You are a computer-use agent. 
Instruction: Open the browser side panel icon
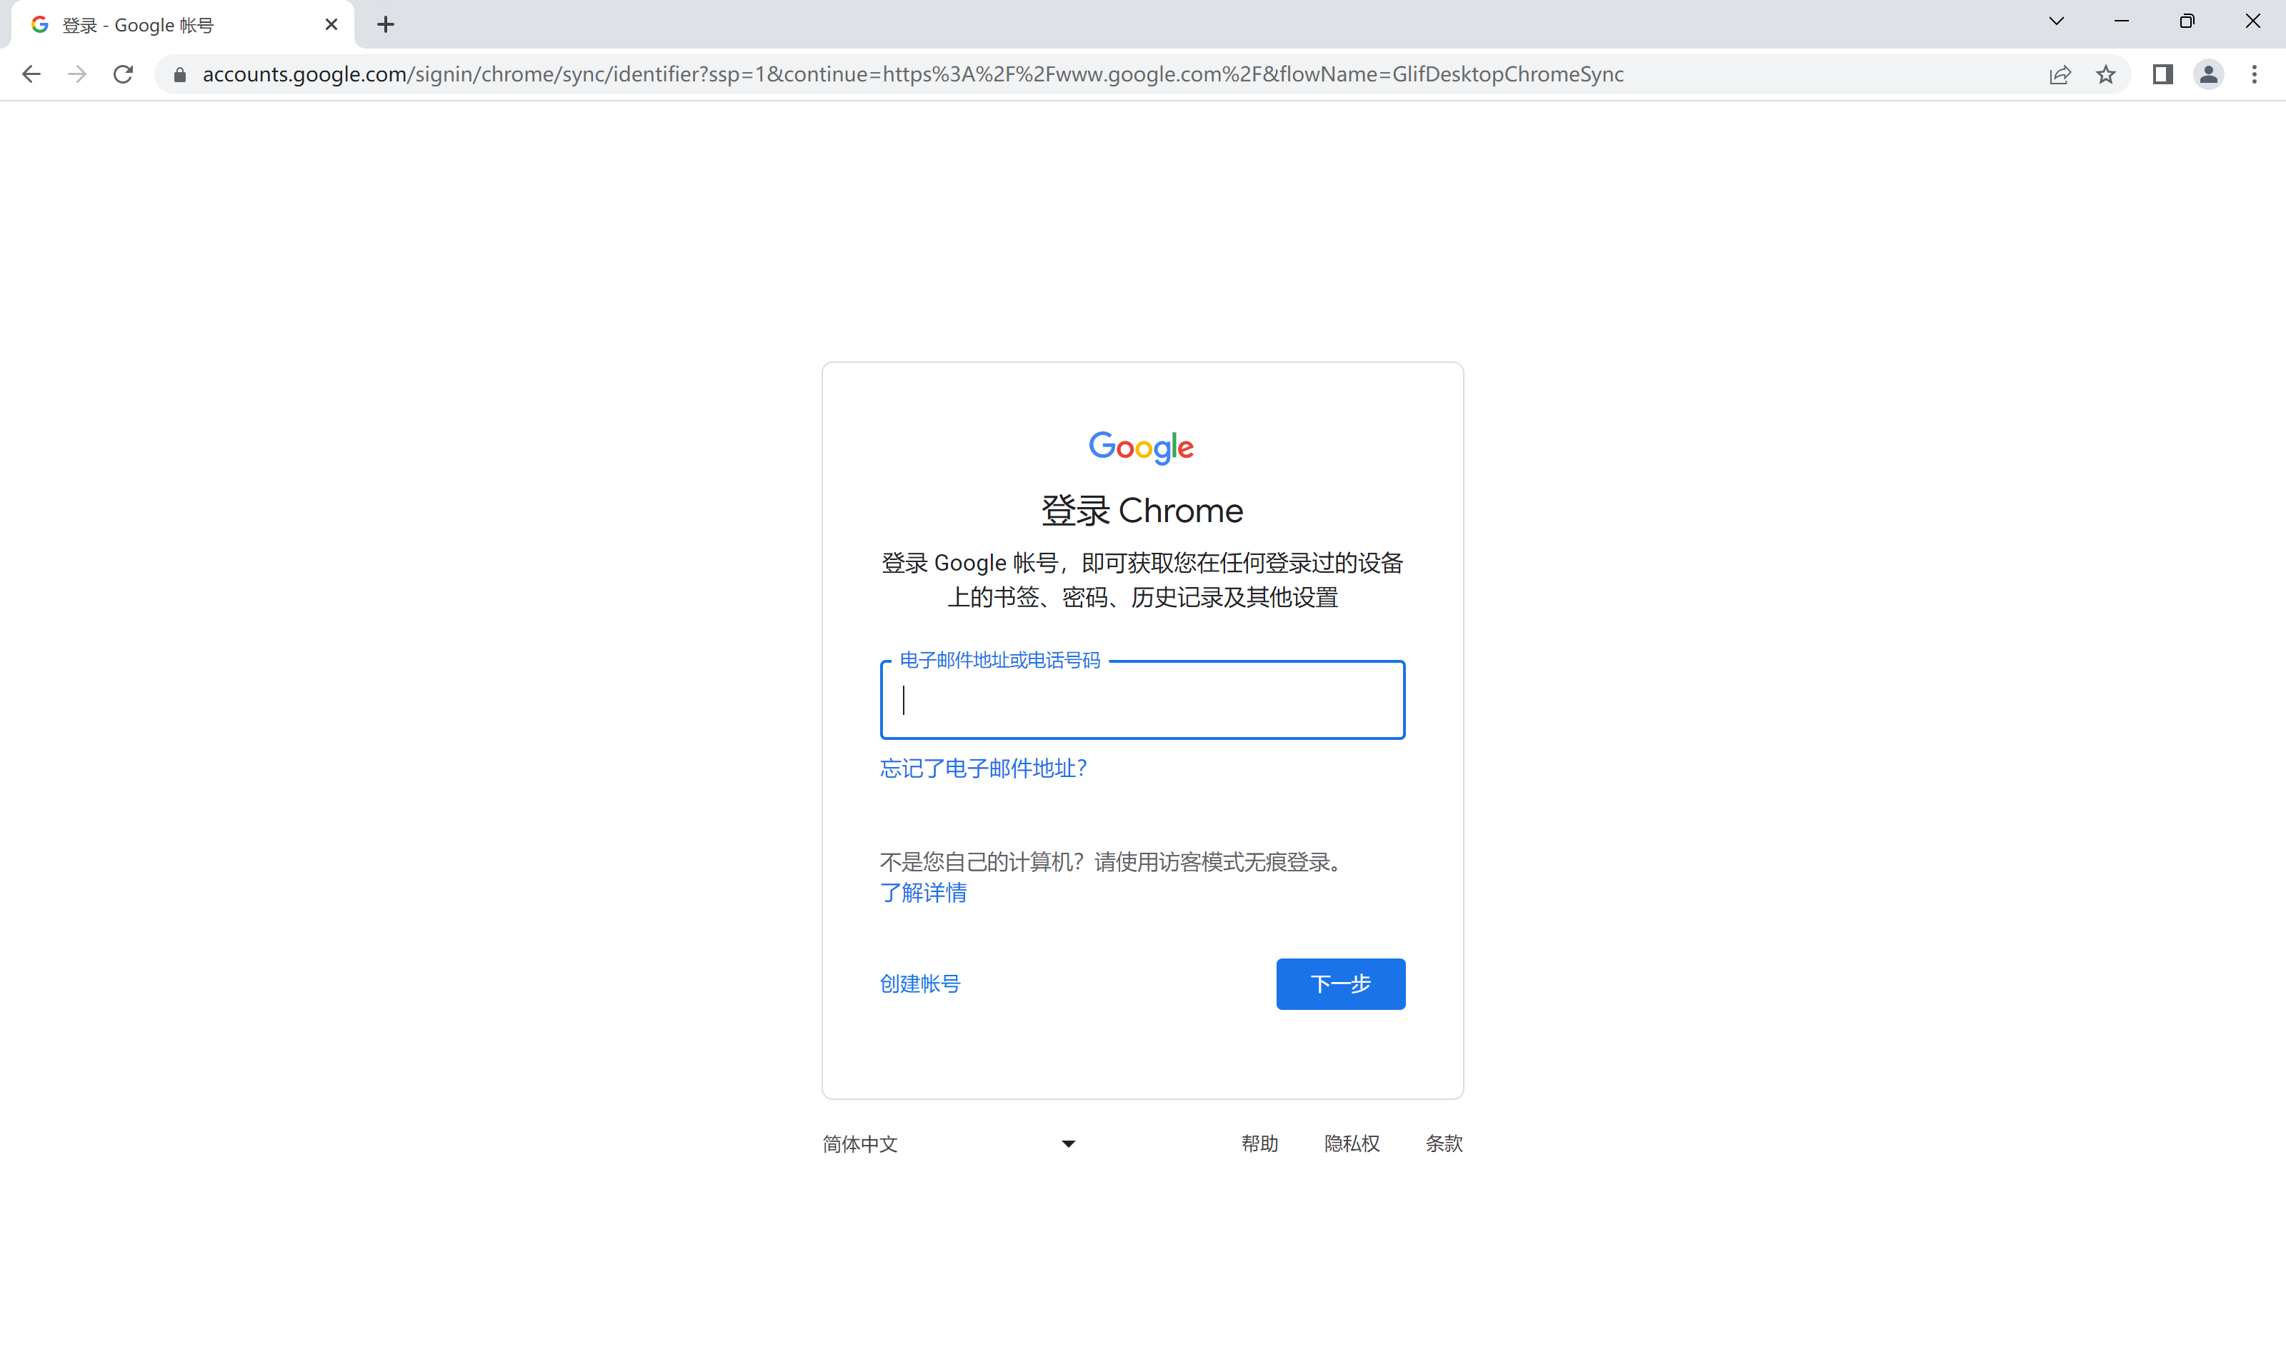click(x=2162, y=74)
